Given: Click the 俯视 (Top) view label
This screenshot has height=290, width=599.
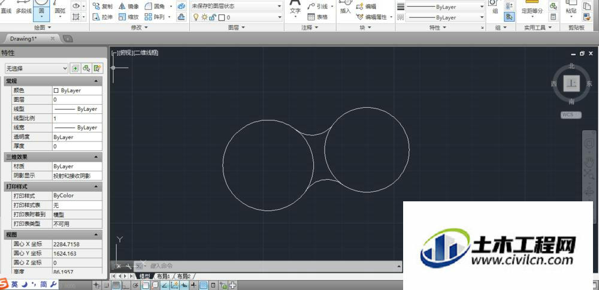Looking at the screenshot, I should pos(125,53).
